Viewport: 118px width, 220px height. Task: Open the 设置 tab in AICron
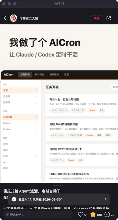coord(66,75)
